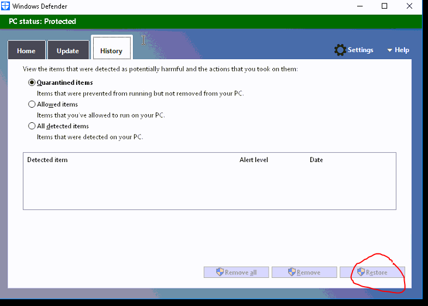
Task: Click the PC status: Protected banner
Action: [211, 22]
